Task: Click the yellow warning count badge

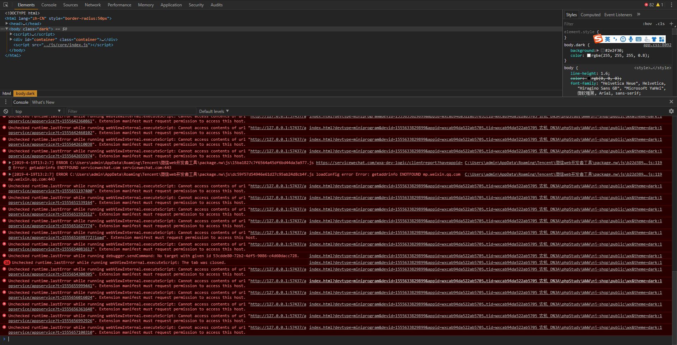Action: 659,5
